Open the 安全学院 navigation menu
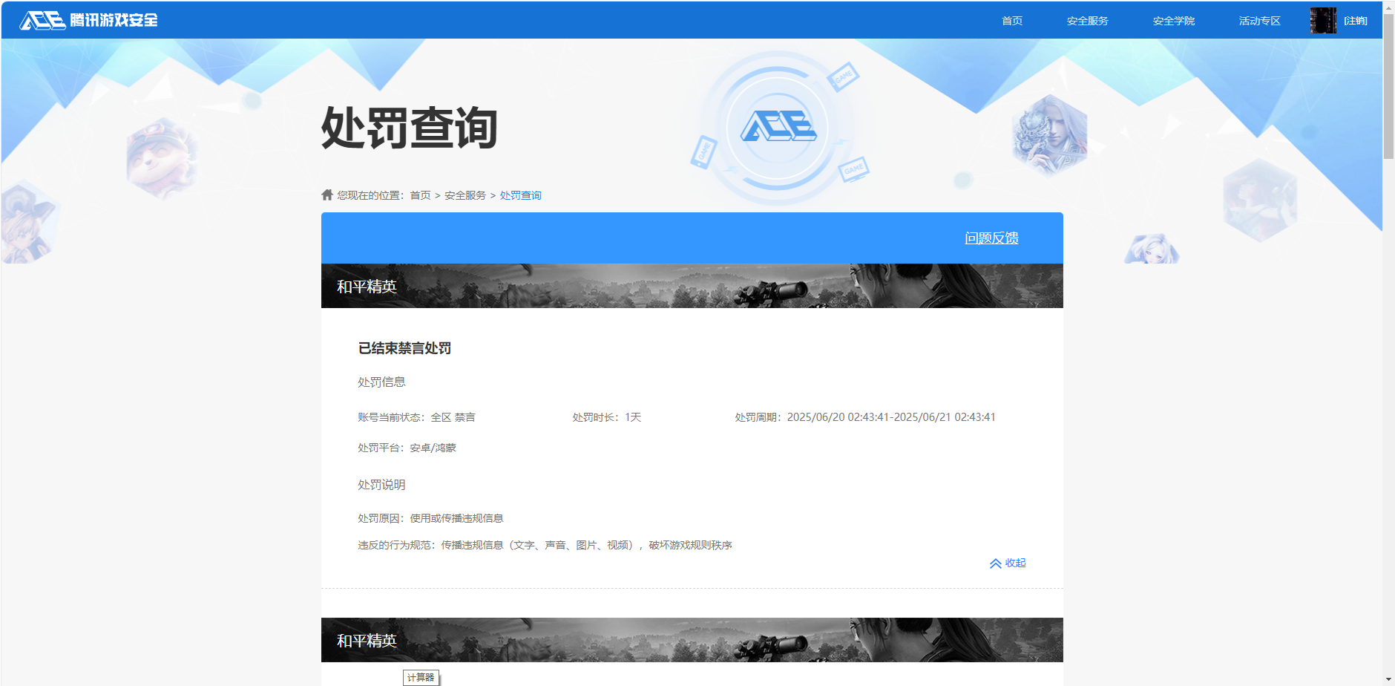The width and height of the screenshot is (1395, 686). pyautogui.click(x=1172, y=20)
